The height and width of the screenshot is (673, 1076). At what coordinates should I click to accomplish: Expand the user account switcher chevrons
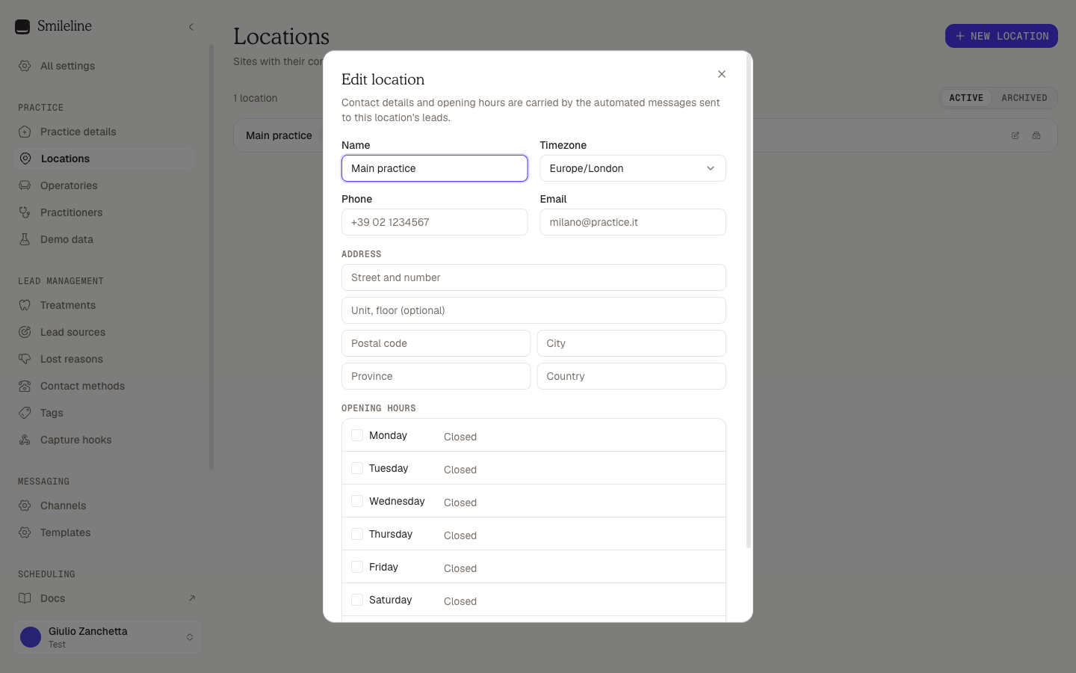190,637
